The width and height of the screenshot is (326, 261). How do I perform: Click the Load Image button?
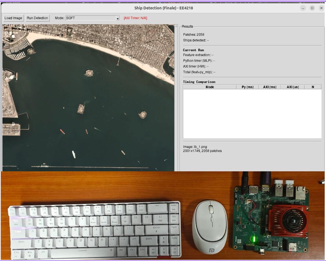[13, 18]
